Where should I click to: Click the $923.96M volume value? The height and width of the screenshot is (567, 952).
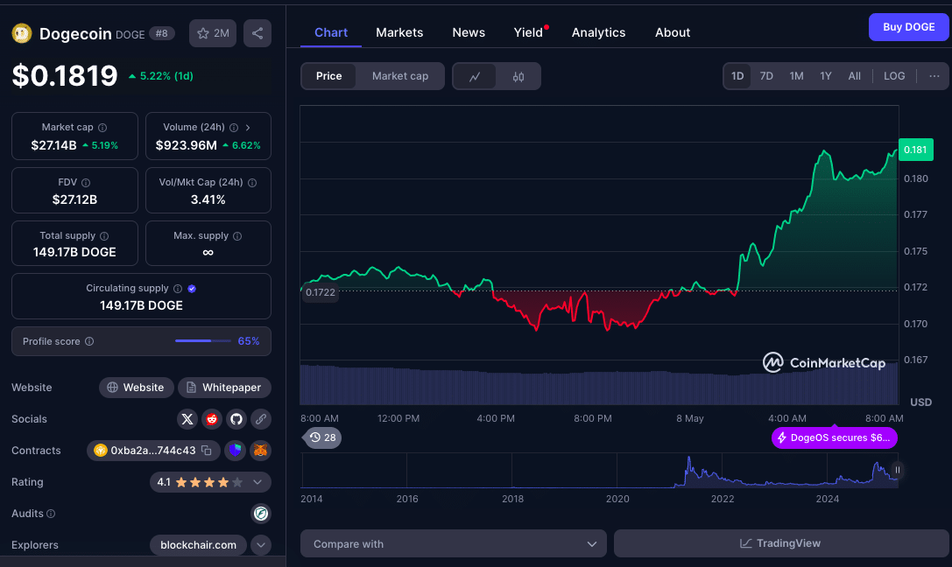[187, 145]
